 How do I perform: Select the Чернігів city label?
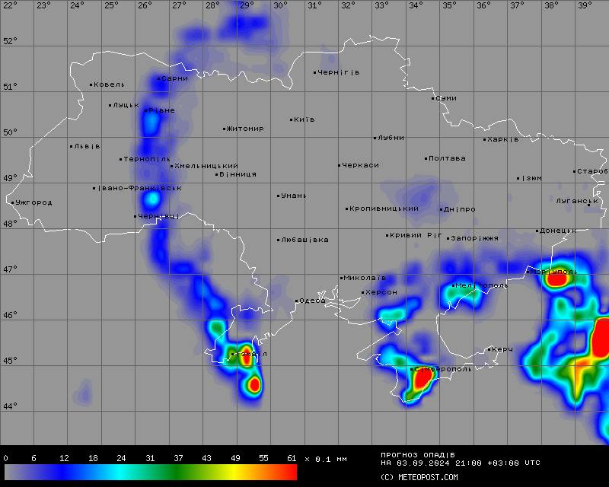click(339, 72)
